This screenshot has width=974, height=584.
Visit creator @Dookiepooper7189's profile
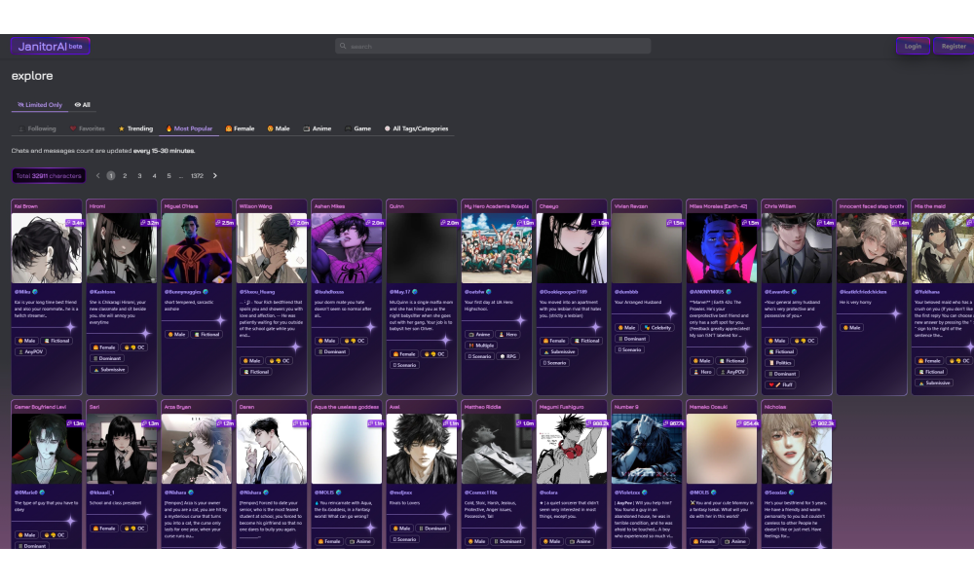click(563, 292)
